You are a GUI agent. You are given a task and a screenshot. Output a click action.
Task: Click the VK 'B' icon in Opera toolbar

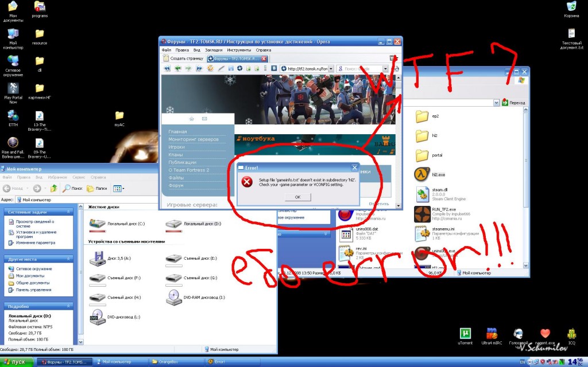(x=274, y=69)
